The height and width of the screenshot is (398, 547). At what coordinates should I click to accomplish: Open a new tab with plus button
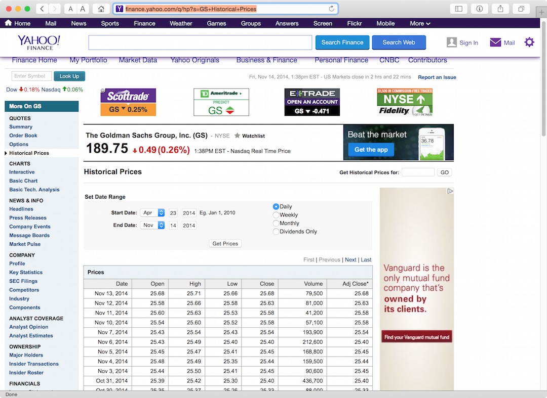[541, 12]
